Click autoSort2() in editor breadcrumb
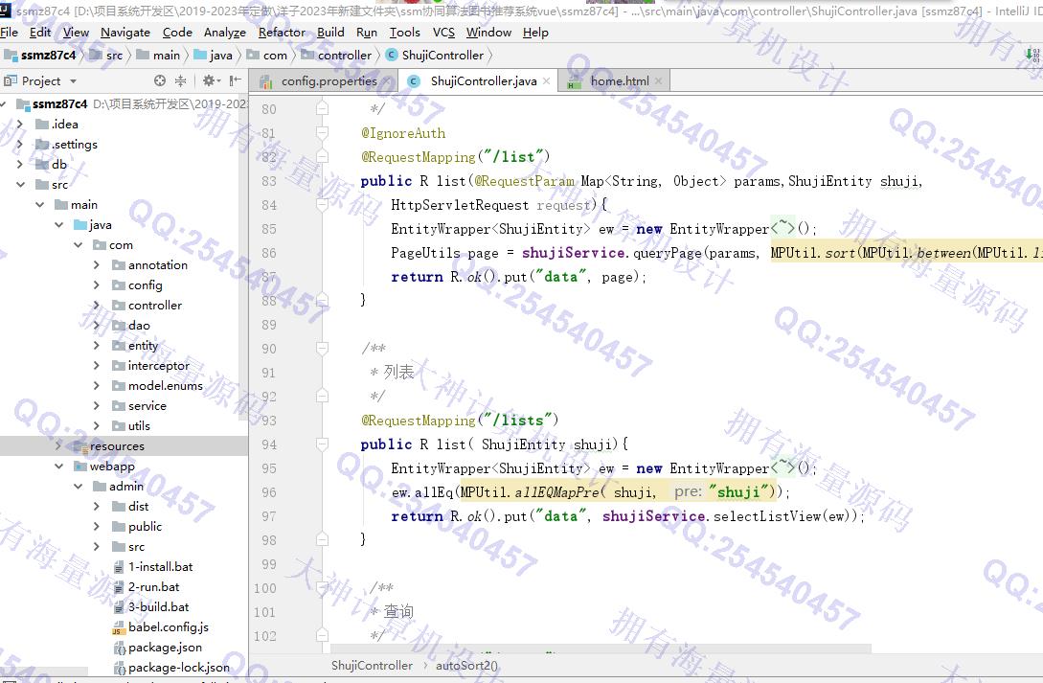Viewport: 1043px width, 683px height. [x=466, y=665]
